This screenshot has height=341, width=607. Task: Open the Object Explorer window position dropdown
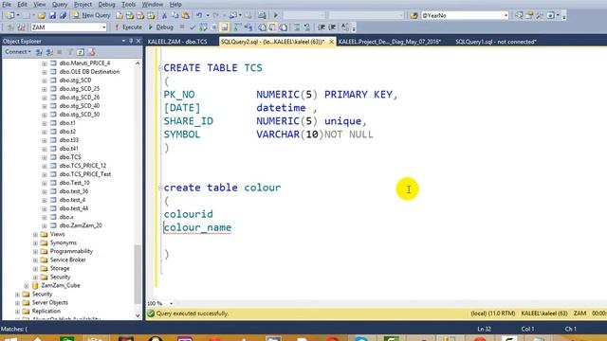[x=123, y=41]
